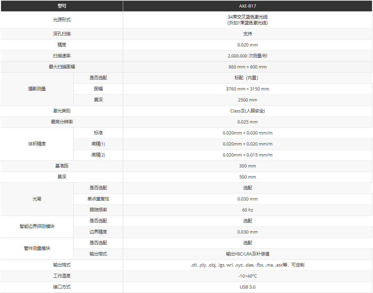Select the 860 mm × 600 mm value
Viewport: 373px width, 293px height.
point(247,67)
